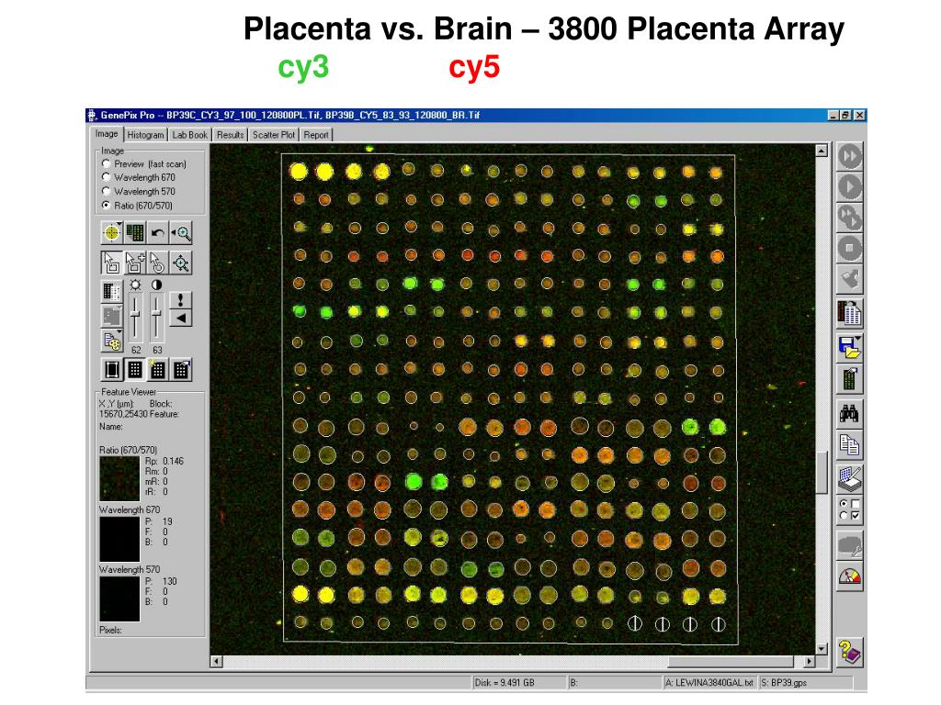Select Wavelength 570 radio button
This screenshot has width=941, height=705.
pos(107,191)
